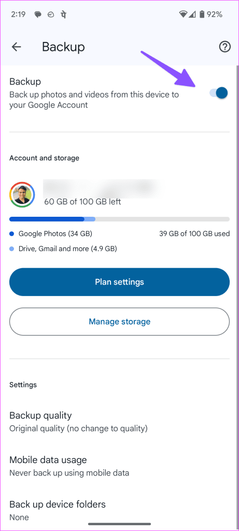Tap the Google account profile avatar
The width and height of the screenshot is (239, 531).
pyautogui.click(x=22, y=195)
